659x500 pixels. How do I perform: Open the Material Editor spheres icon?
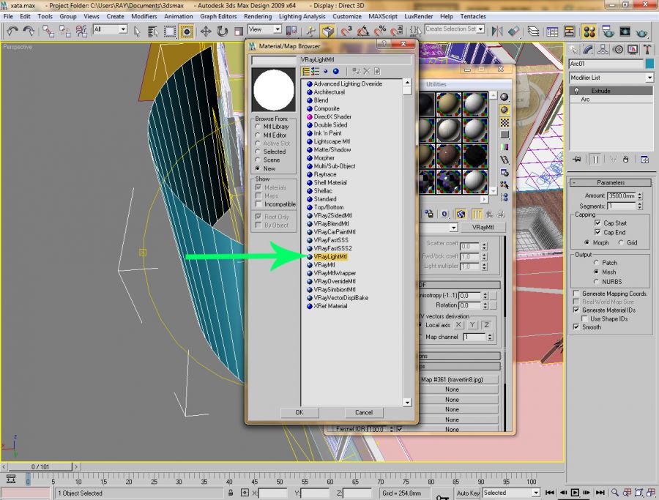(589, 31)
